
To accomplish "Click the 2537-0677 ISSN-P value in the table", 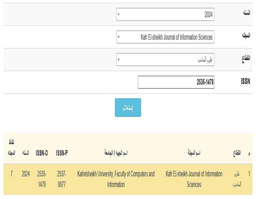I will [x=62, y=179].
